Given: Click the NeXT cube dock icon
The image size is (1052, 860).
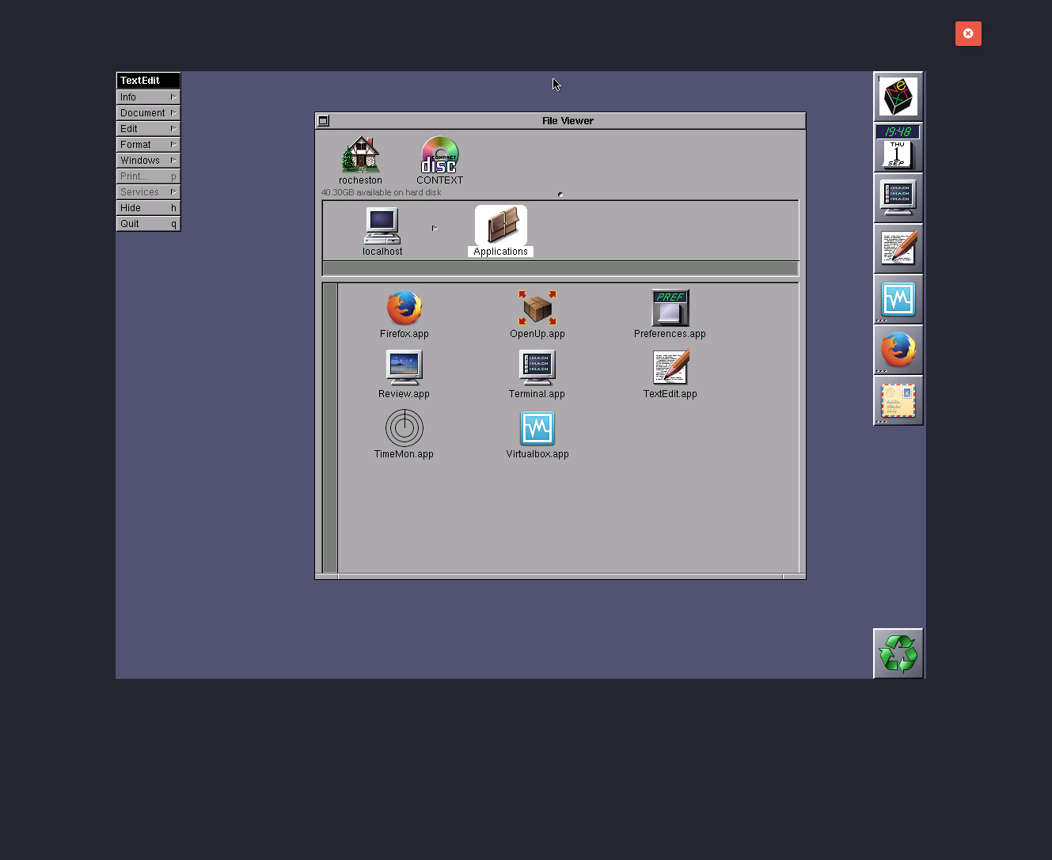Looking at the screenshot, I should click(x=898, y=97).
